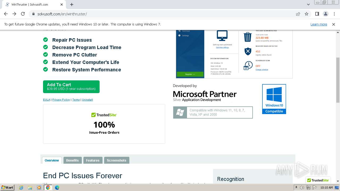
Task: Open the tab search dropdown
Action: pyautogui.click(x=308, y=5)
